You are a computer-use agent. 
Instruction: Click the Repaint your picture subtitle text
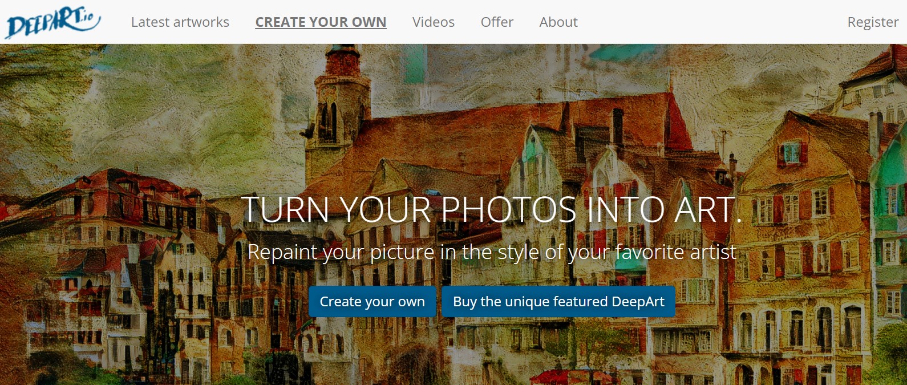point(492,252)
